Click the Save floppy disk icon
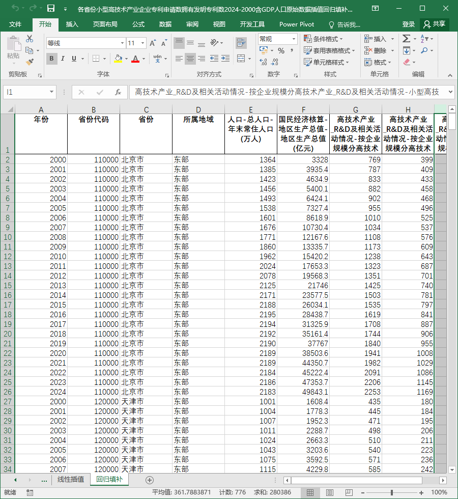This screenshot has width=458, height=499. [51, 9]
